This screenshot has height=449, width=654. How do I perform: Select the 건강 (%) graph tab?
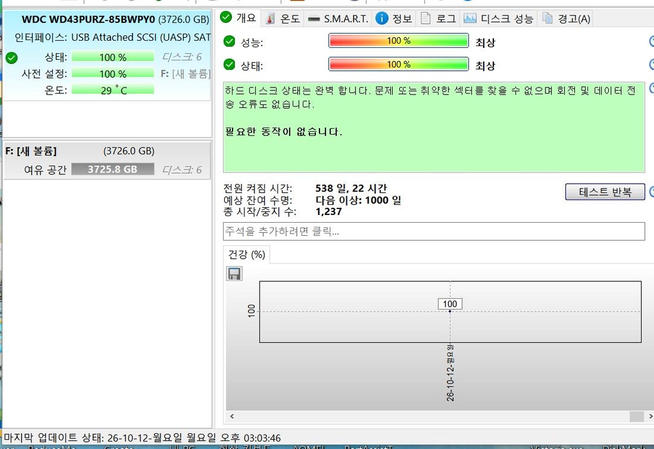pos(246,254)
